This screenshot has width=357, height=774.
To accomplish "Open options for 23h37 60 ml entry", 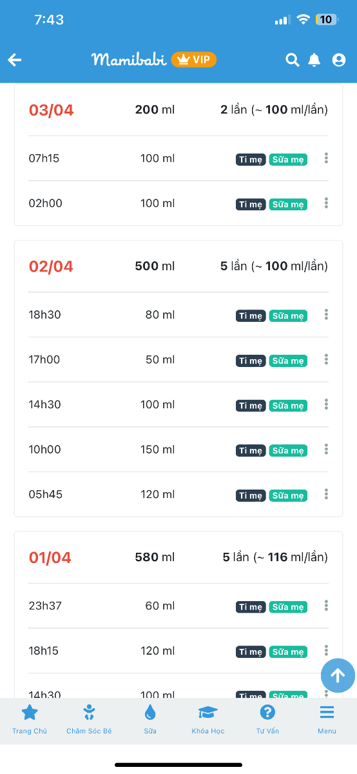I will coord(326,605).
